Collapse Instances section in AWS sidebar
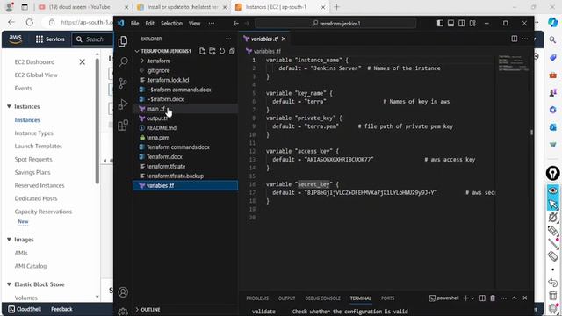Screen dimensions: 562x316 [x=9, y=106]
